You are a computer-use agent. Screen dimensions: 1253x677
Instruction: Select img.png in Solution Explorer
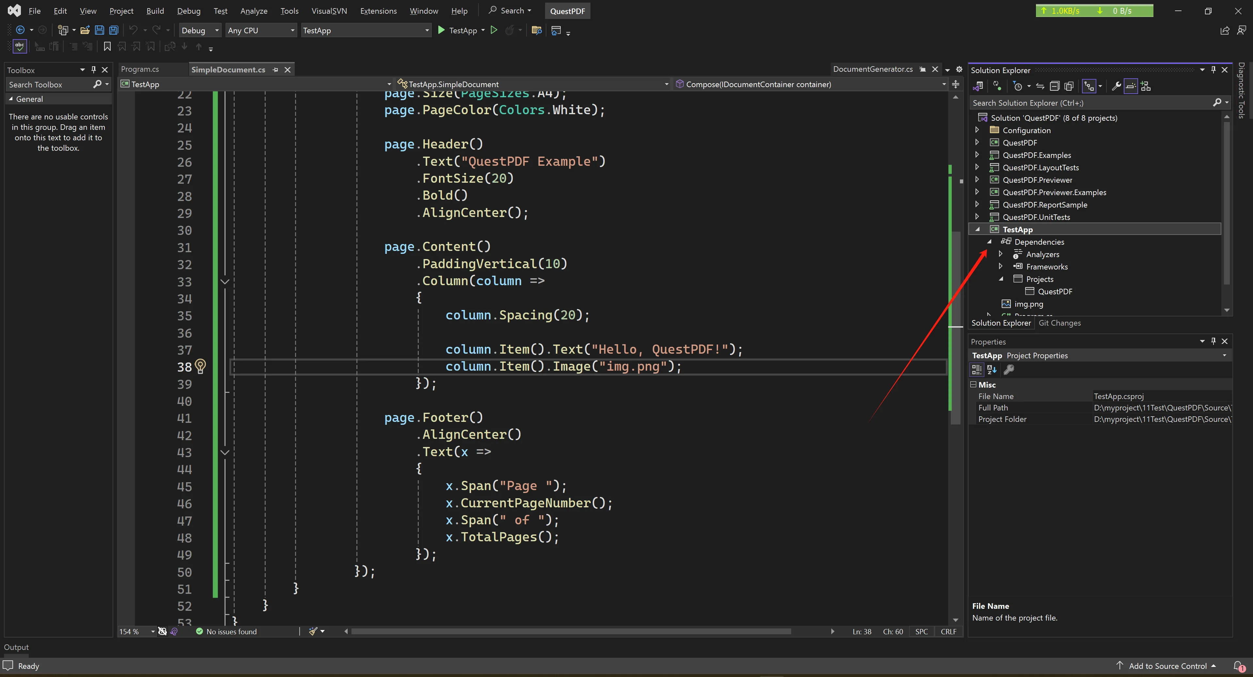[1028, 303]
